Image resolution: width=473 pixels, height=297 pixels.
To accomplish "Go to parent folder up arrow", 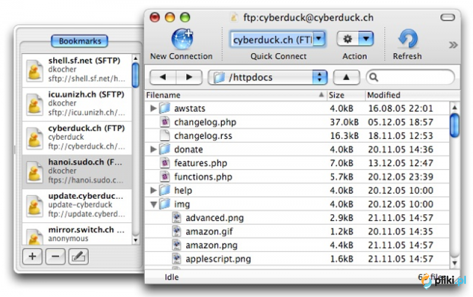I will click(x=346, y=78).
